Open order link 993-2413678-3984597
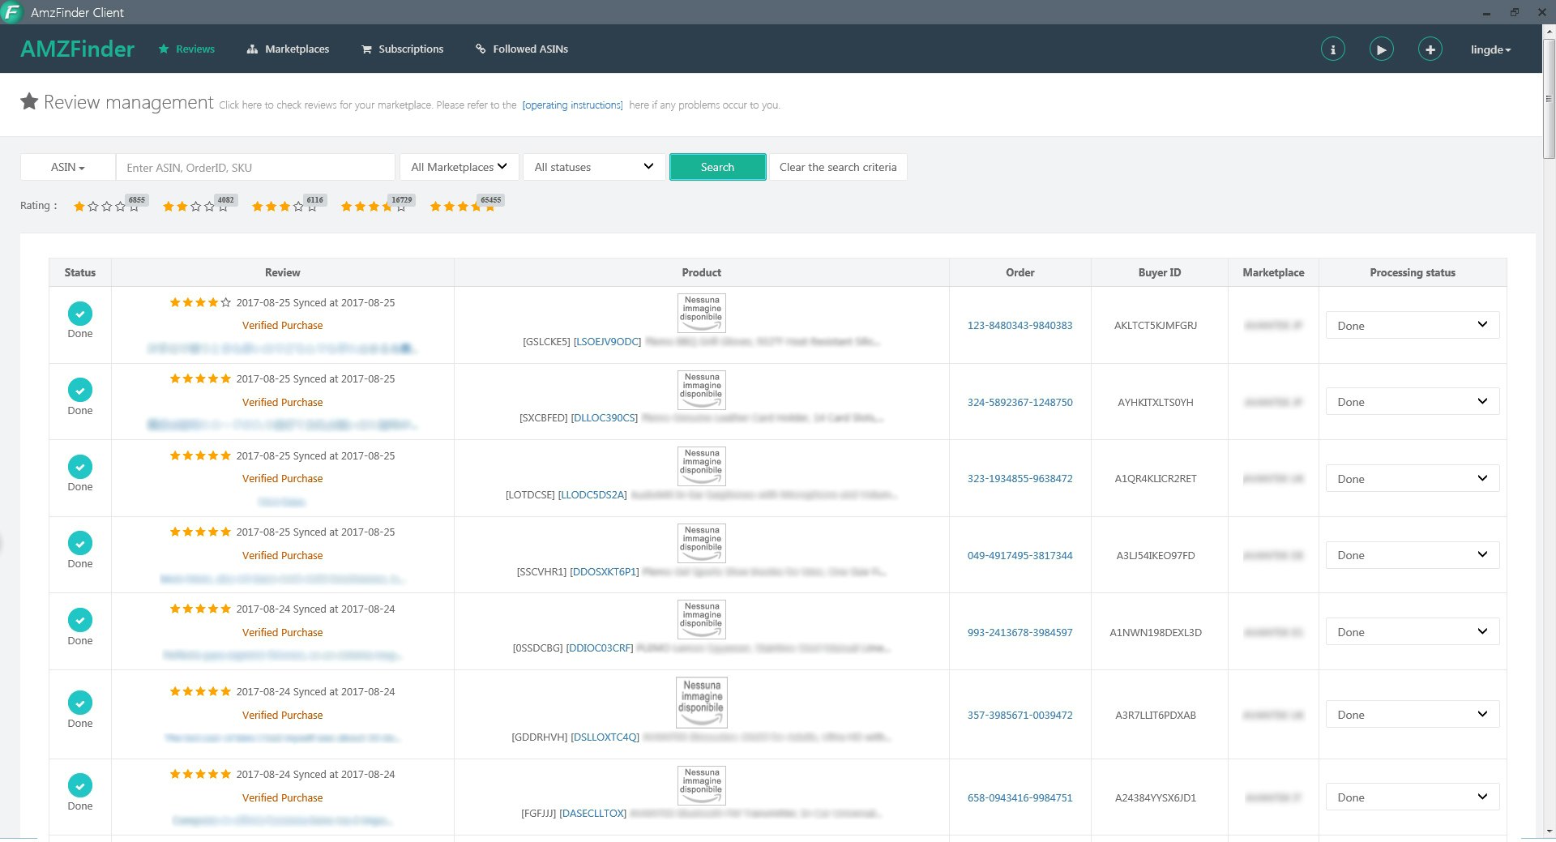 coord(1020,632)
